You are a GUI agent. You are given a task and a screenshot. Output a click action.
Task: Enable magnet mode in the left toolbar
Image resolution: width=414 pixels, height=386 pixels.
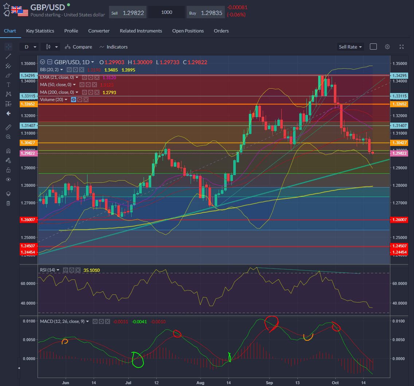coord(8,151)
